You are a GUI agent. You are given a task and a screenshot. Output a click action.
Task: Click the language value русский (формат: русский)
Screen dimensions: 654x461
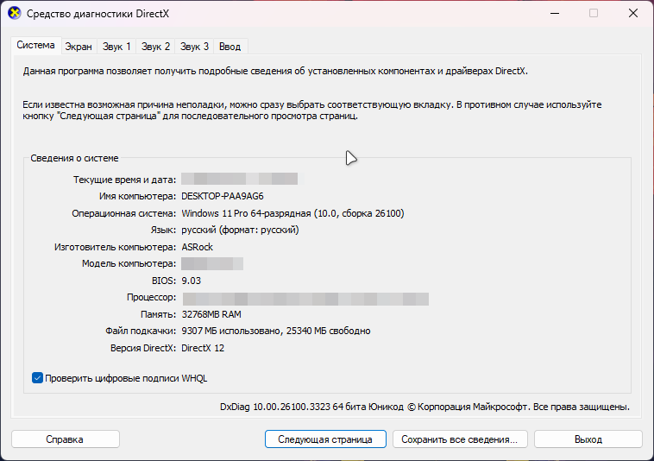tap(240, 230)
